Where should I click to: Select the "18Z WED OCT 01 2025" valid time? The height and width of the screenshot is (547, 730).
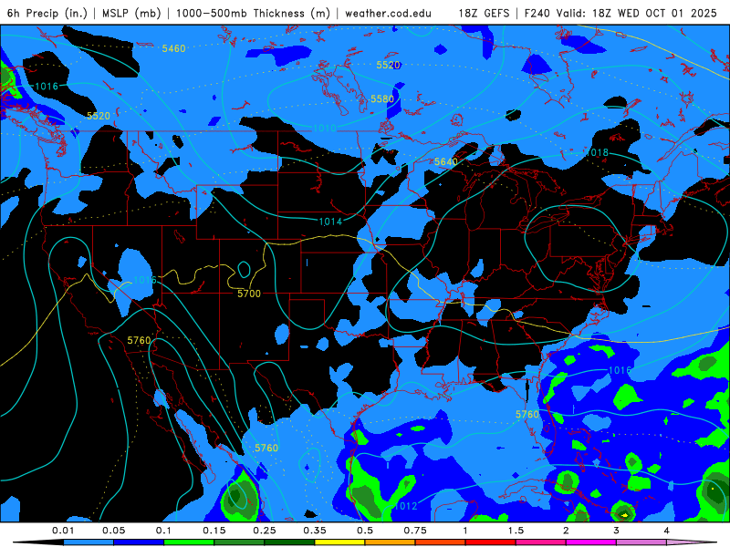(x=654, y=13)
